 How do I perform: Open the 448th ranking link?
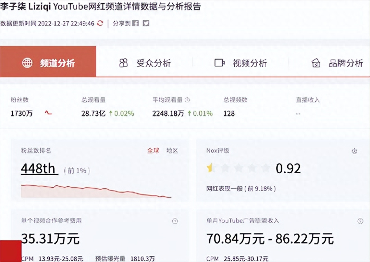point(40,169)
